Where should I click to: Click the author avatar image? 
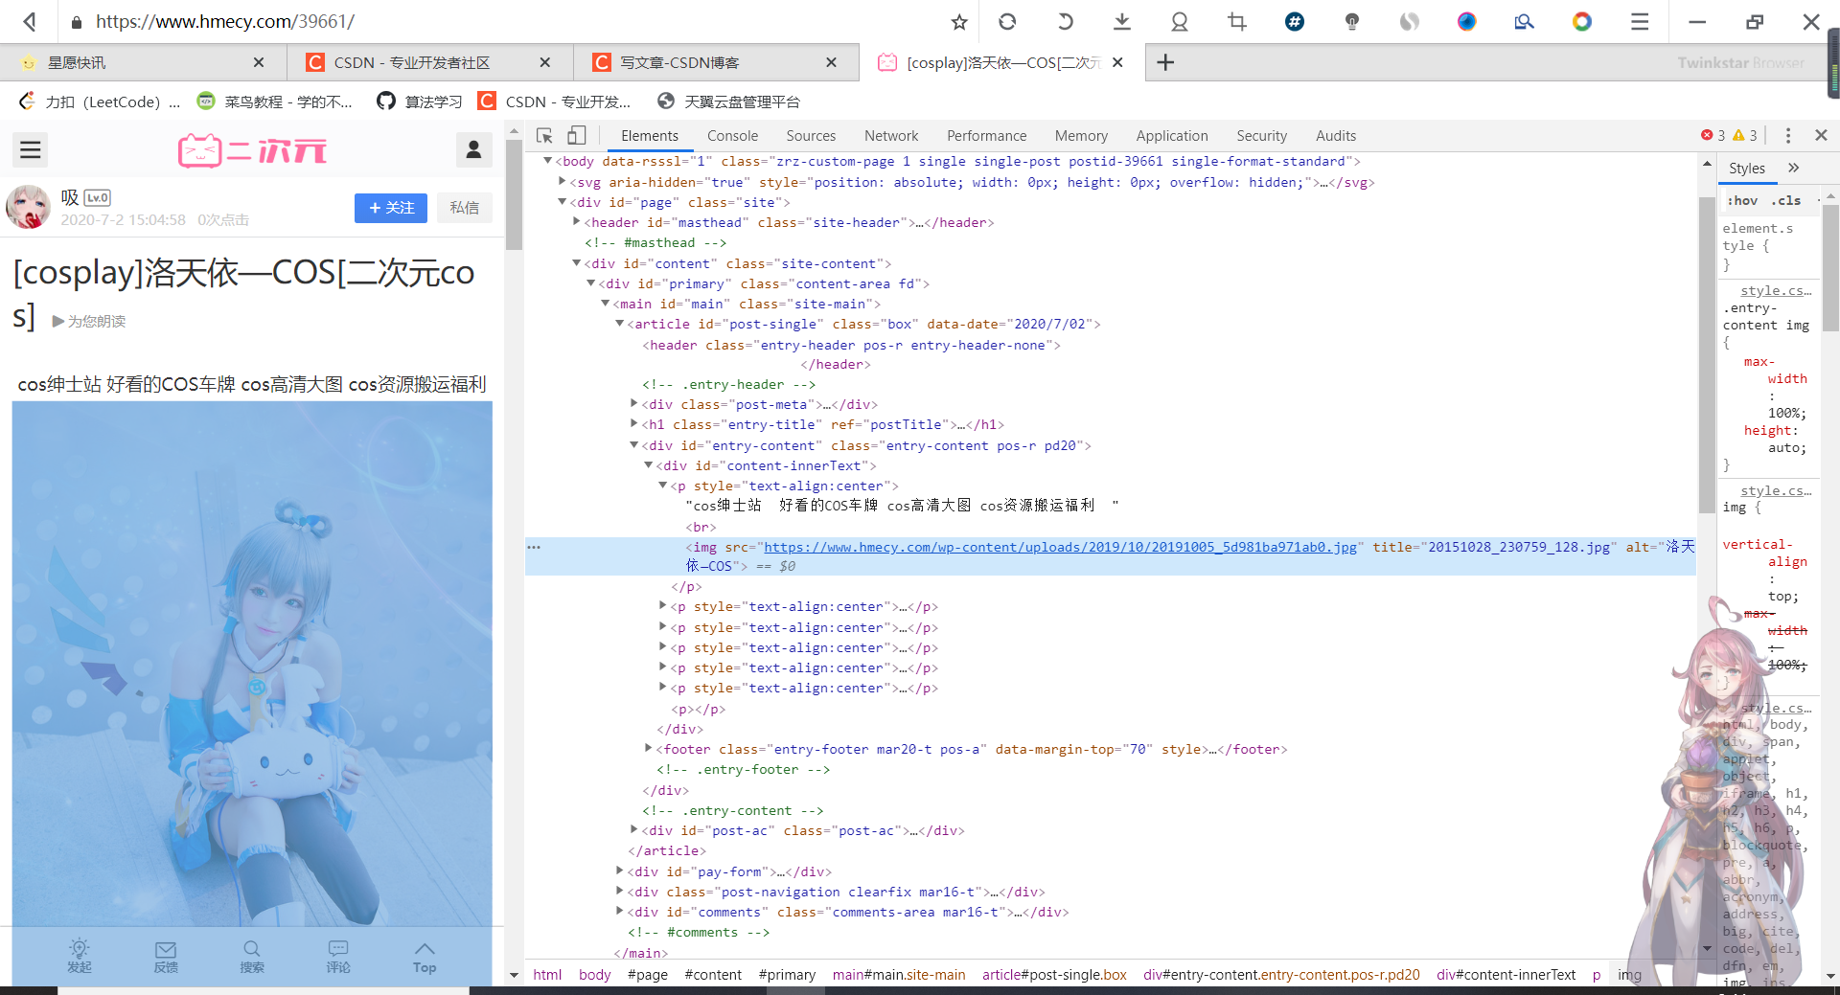tap(29, 207)
